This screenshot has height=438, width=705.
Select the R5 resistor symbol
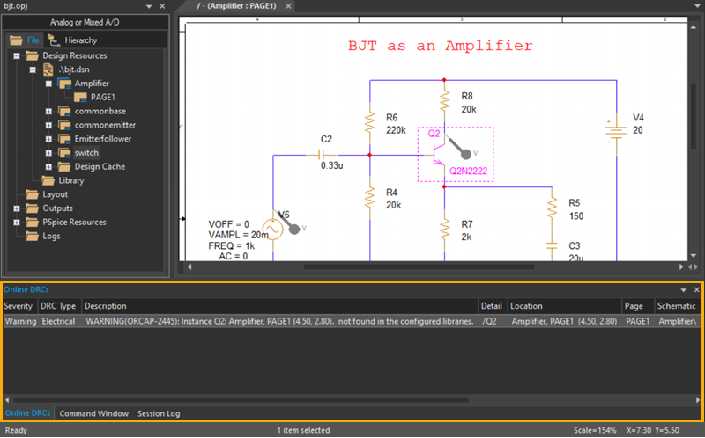click(x=552, y=208)
